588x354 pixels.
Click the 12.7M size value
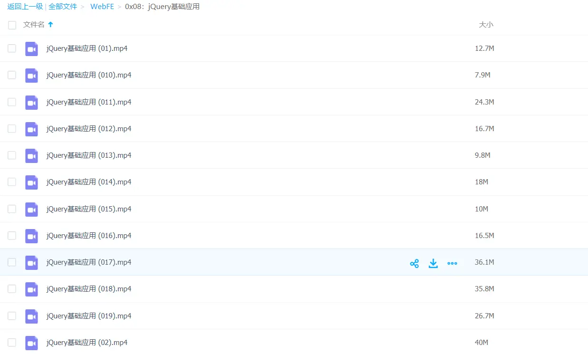pyautogui.click(x=484, y=48)
